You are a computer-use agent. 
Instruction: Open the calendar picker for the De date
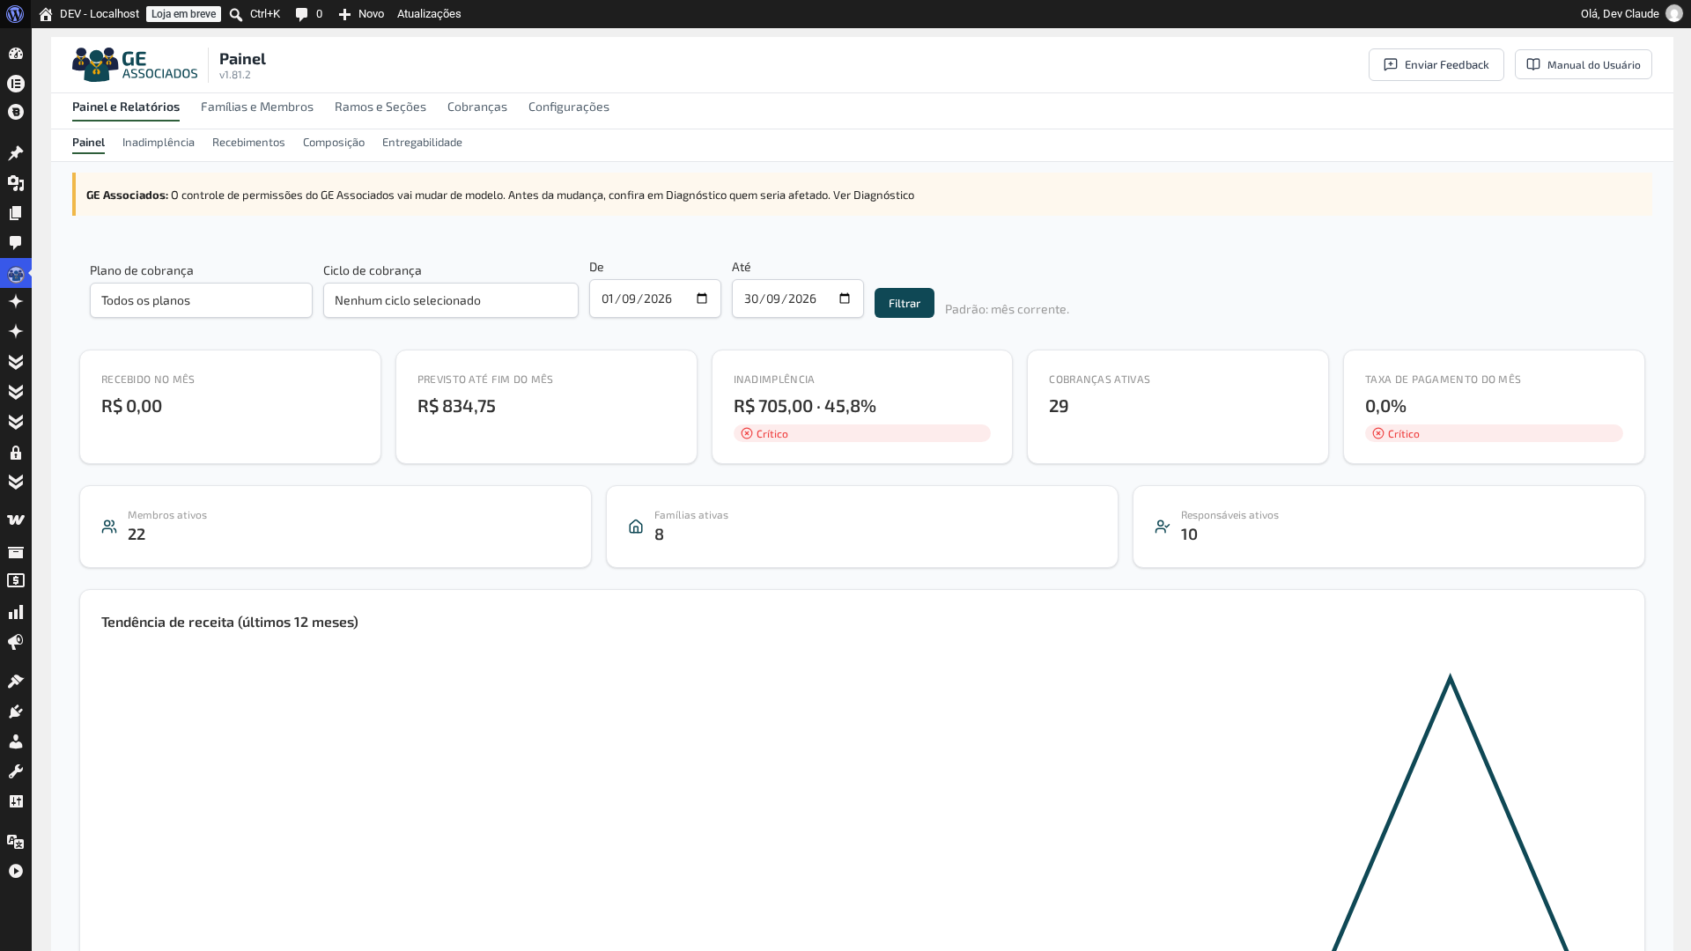[x=702, y=299]
